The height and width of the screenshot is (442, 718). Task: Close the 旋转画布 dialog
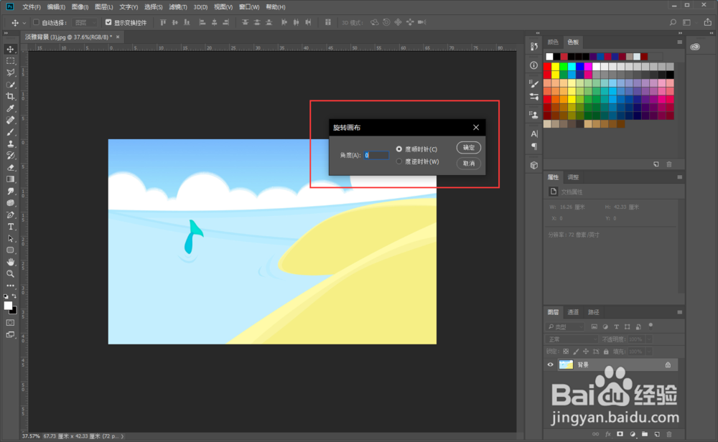[x=476, y=127]
